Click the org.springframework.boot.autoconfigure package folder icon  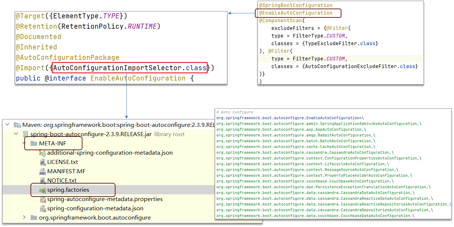(34, 218)
